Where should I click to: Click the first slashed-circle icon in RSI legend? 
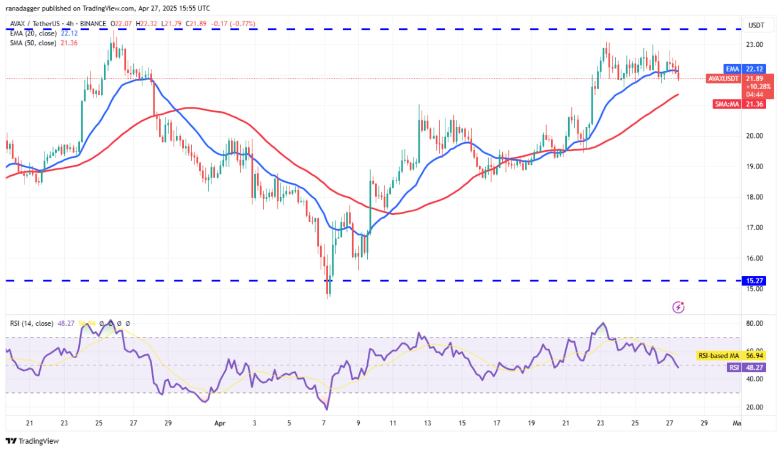pos(101,323)
